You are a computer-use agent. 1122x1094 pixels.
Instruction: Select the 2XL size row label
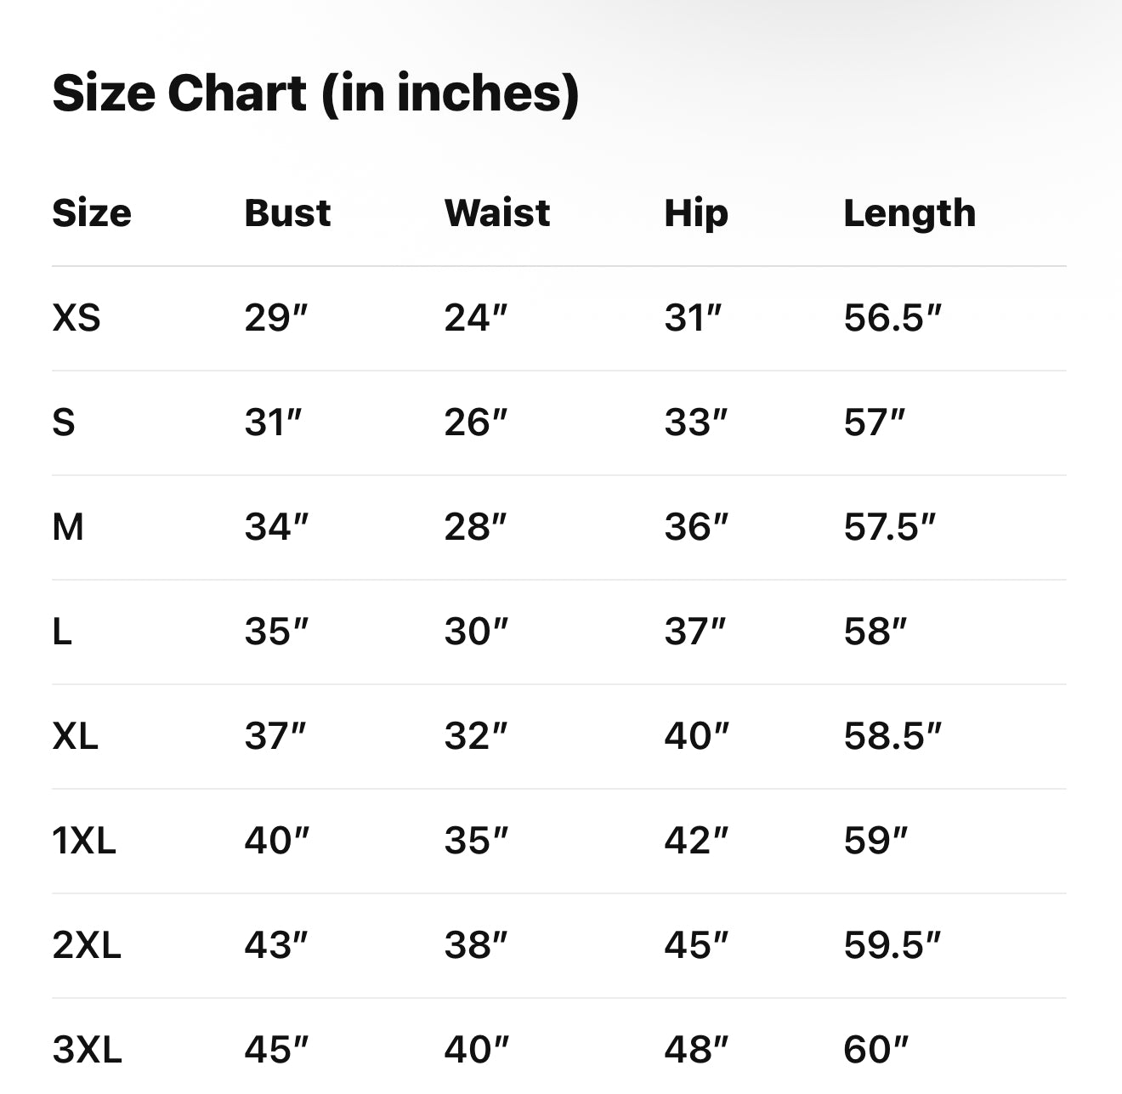coord(87,945)
